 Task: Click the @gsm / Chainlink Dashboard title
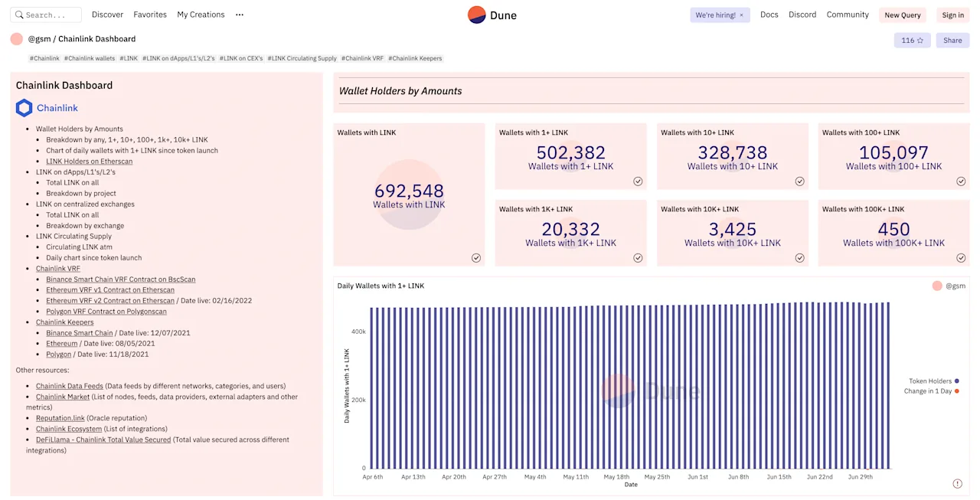(x=82, y=39)
